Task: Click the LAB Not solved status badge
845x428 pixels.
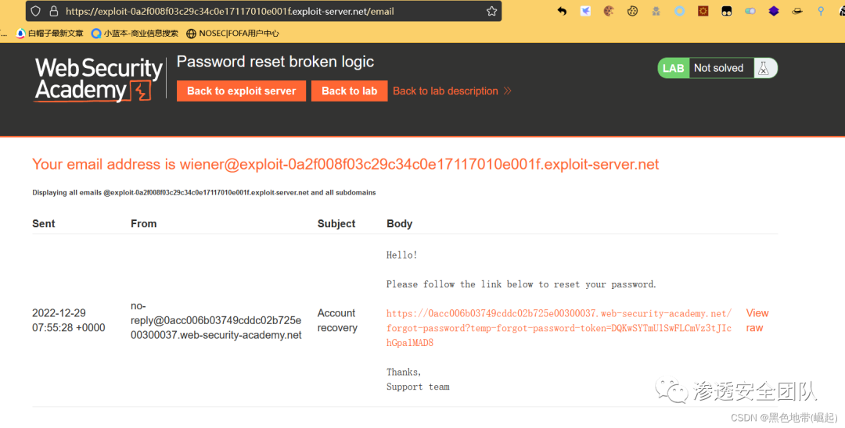Action: point(717,68)
